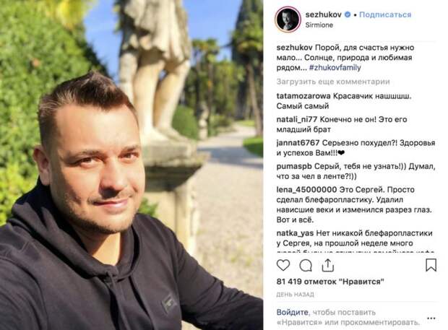Like the post with the heart icon
448x330 pixels.
click(283, 265)
